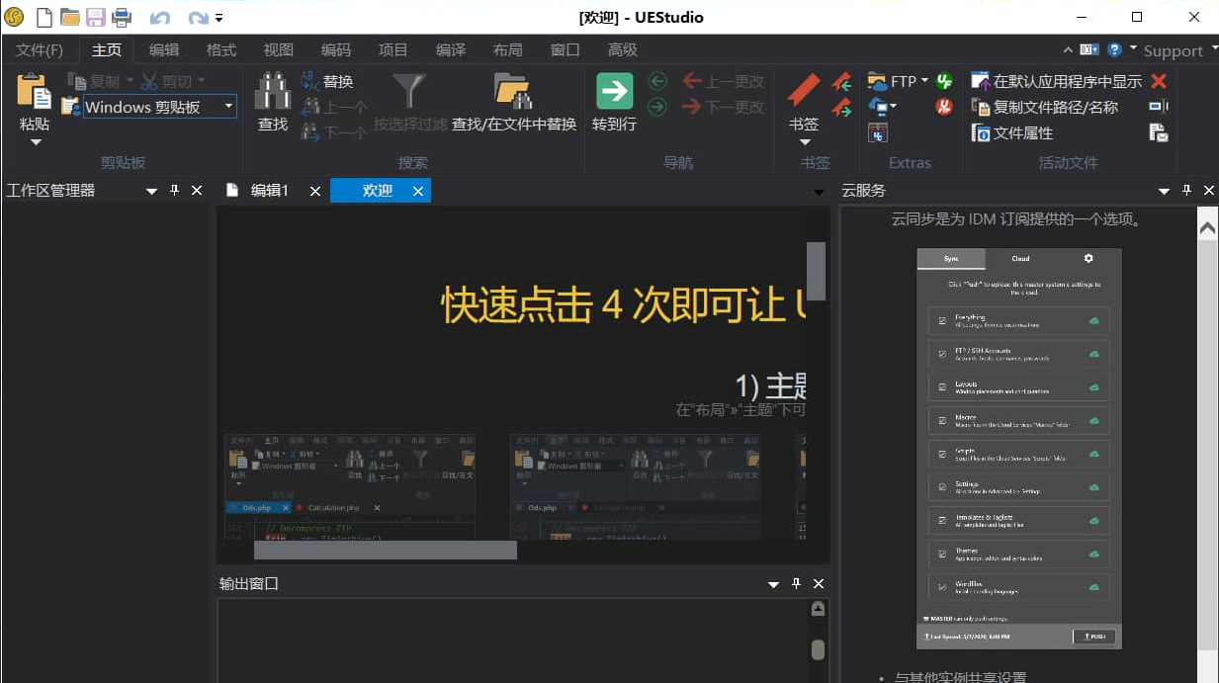Viewport: 1219px width, 683px height.
Task: Switch to the 编码 ribbon tab
Action: (x=336, y=50)
